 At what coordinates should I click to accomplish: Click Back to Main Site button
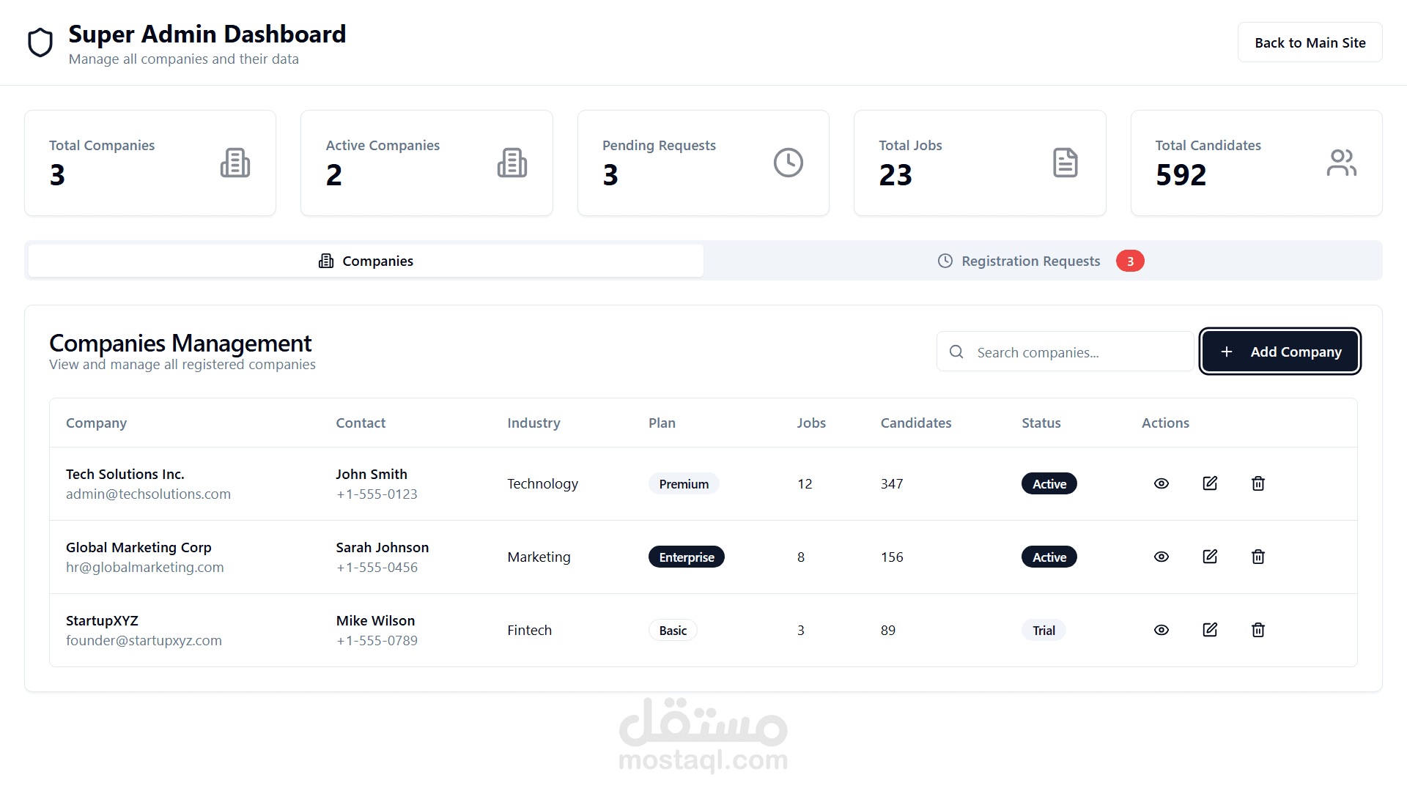(1310, 42)
